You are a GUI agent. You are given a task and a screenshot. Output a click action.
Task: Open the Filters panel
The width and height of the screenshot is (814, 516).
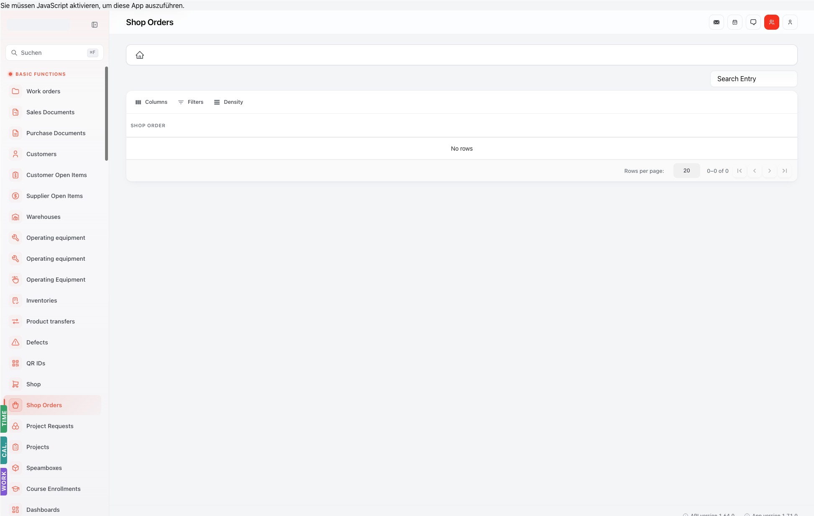(191, 102)
